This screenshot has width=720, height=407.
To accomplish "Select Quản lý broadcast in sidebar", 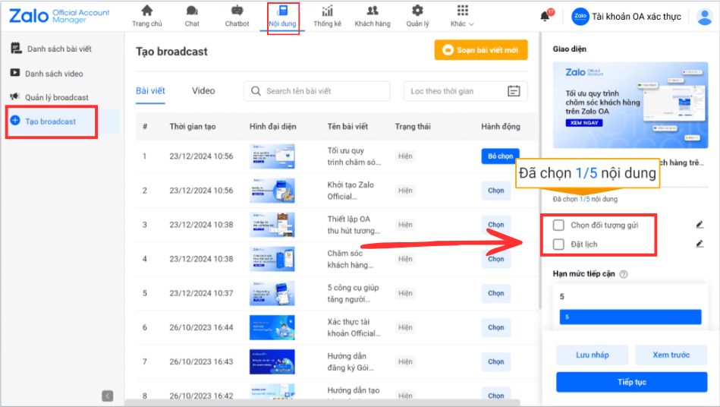I will click(56, 97).
